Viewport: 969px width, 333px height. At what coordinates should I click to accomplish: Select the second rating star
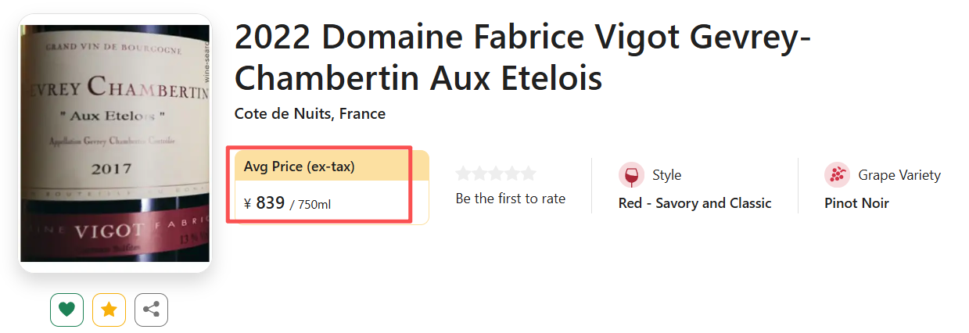coord(479,174)
